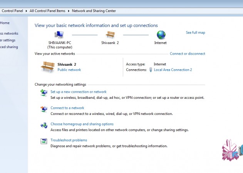Screen dimensions: 243x173
Task: Expand the breadcrumb arrow after All Control Panel Items
Action: (x=69, y=11)
